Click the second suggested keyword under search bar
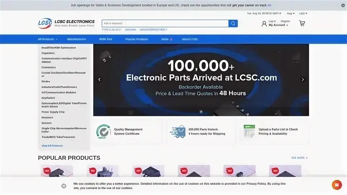This screenshot has height=195, width=347. (x=130, y=30)
